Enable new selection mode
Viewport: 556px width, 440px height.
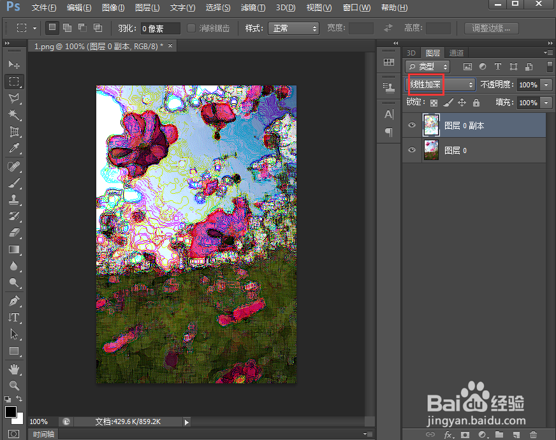[52, 27]
